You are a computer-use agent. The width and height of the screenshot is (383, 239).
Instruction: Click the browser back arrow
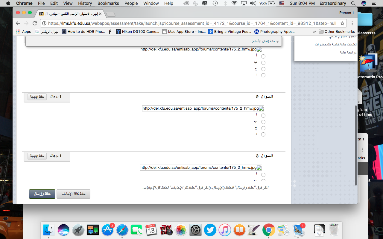tap(18, 23)
